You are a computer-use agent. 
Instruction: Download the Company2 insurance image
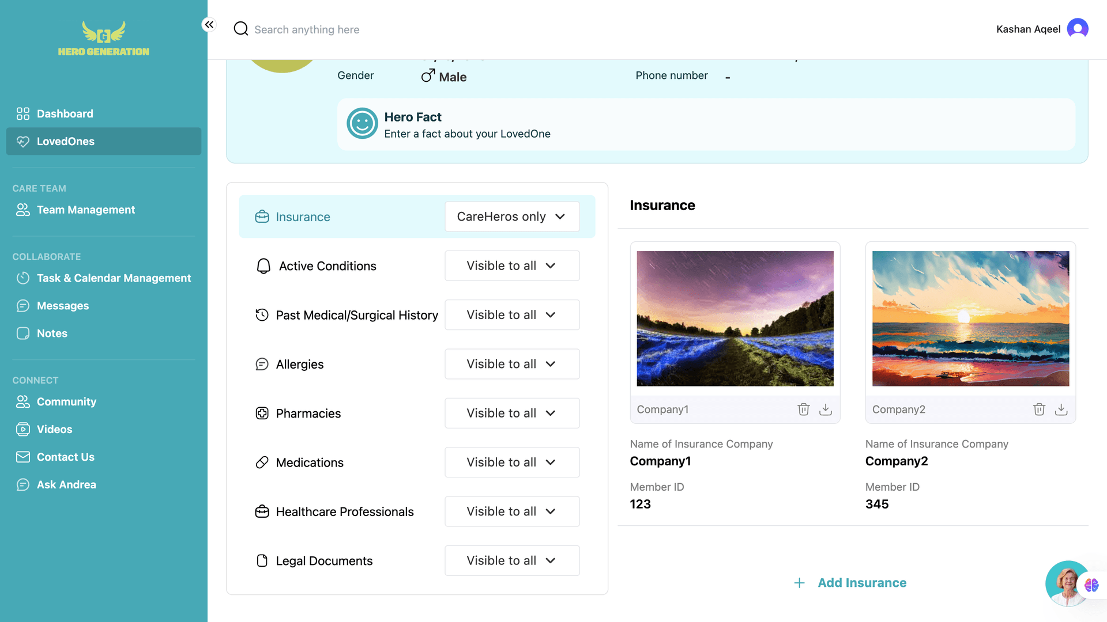click(x=1061, y=409)
